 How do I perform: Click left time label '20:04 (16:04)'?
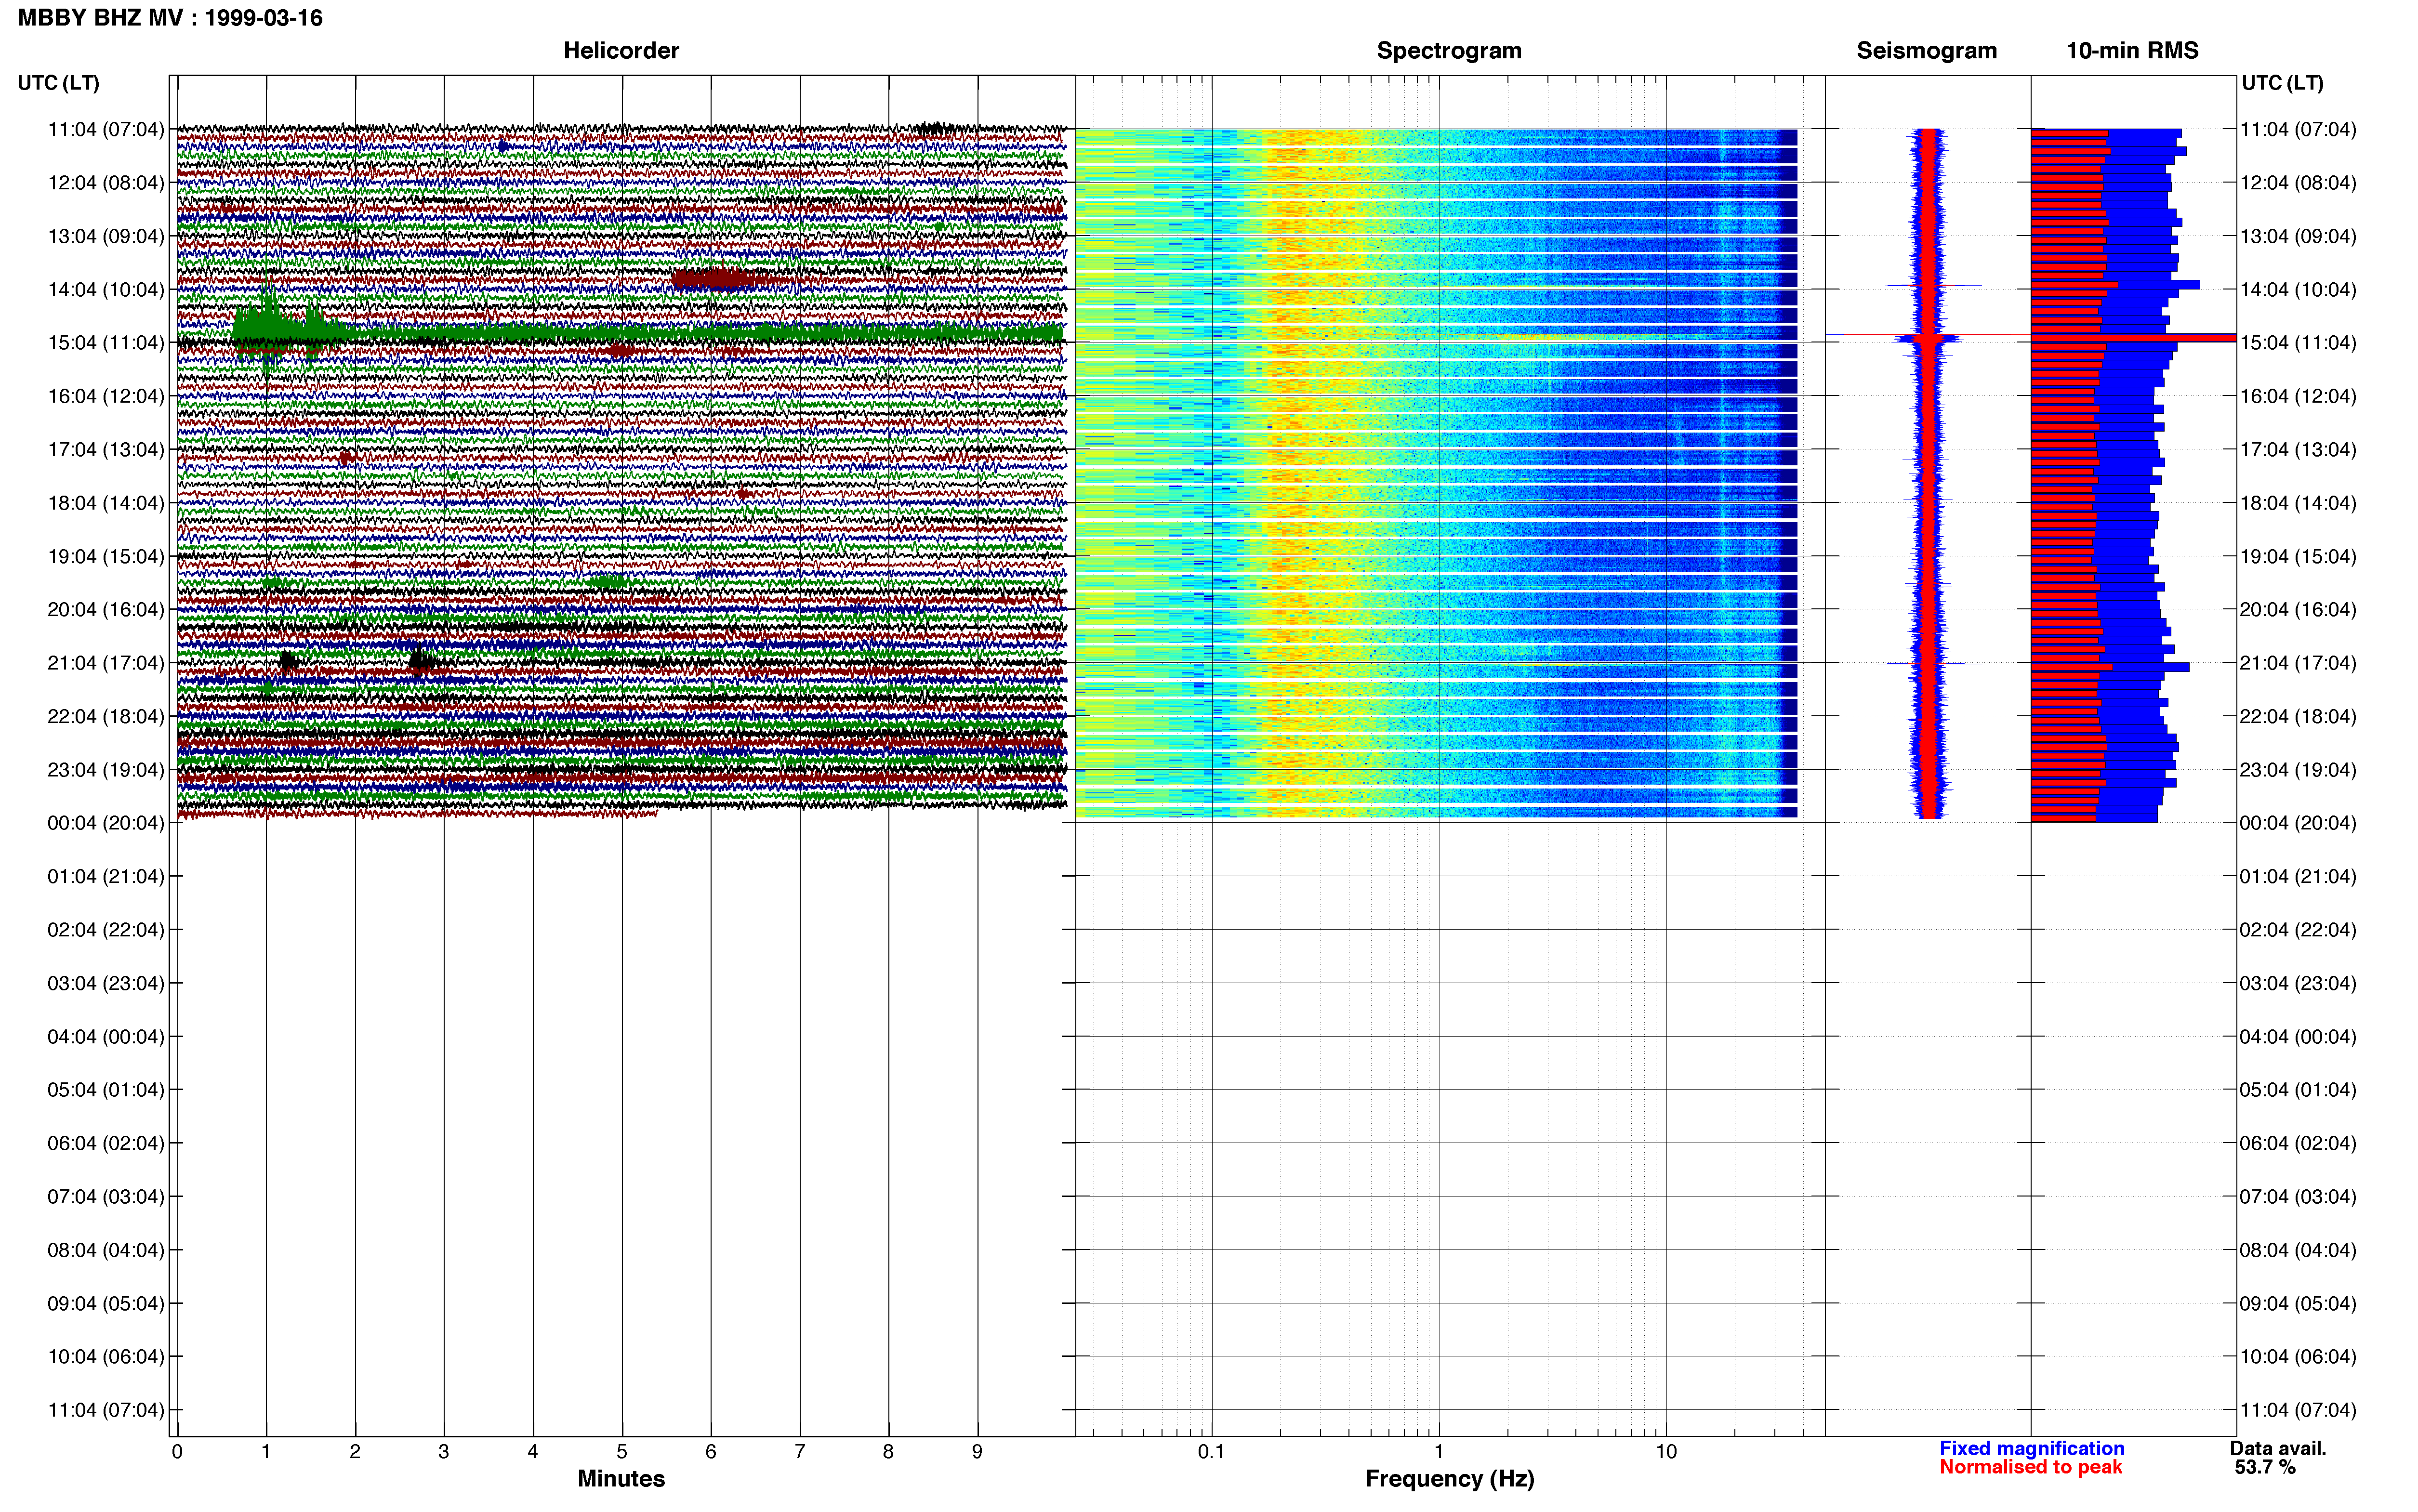coord(106,609)
